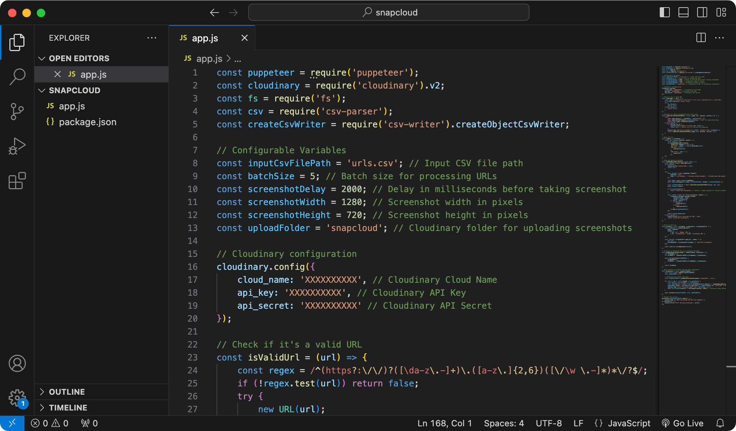Click Go Live in the status bar
The height and width of the screenshot is (431, 736).
(682, 423)
